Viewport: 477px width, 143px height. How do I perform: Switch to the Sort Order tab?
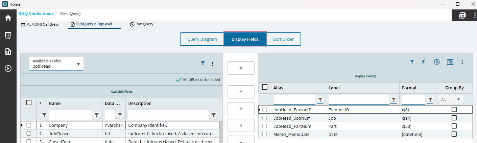(x=283, y=39)
